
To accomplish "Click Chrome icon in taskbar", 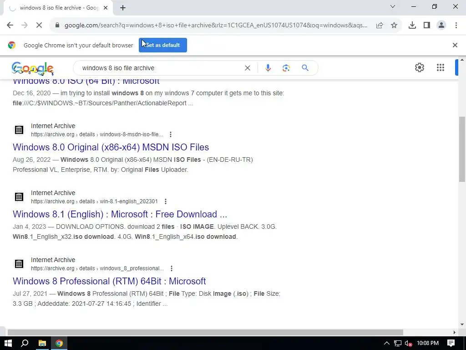I will click(59, 343).
